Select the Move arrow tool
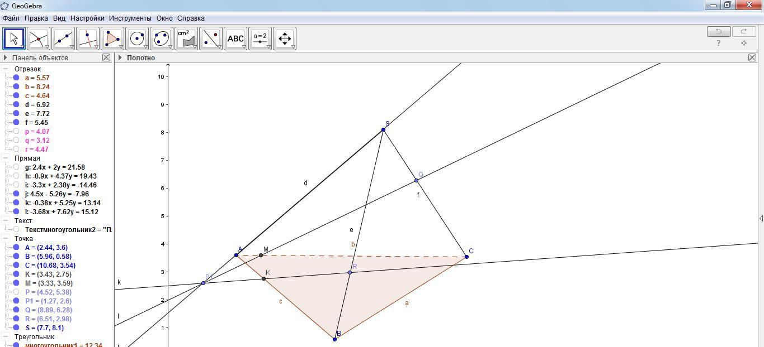The height and width of the screenshot is (347, 764). pyautogui.click(x=14, y=38)
